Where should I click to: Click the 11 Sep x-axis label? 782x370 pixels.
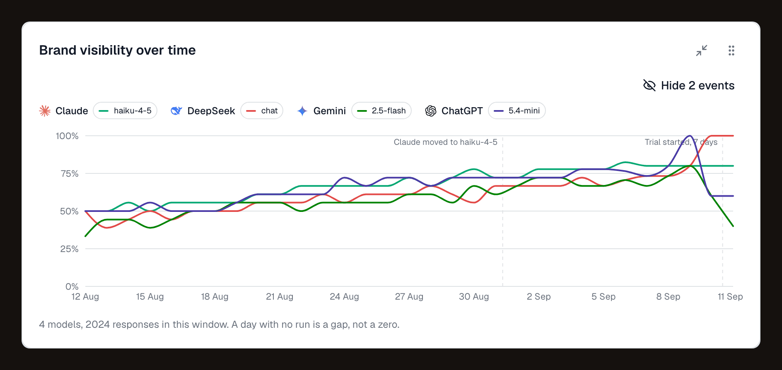click(x=730, y=296)
